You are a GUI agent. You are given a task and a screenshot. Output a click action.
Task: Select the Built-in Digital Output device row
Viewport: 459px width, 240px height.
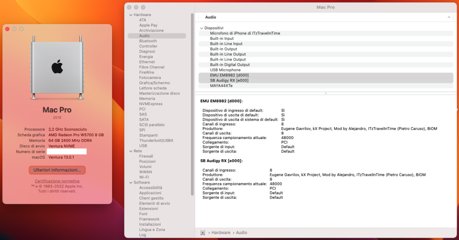tap(326, 65)
